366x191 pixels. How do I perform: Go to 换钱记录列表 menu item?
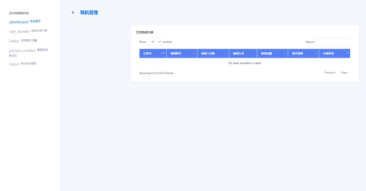pyautogui.click(x=39, y=31)
